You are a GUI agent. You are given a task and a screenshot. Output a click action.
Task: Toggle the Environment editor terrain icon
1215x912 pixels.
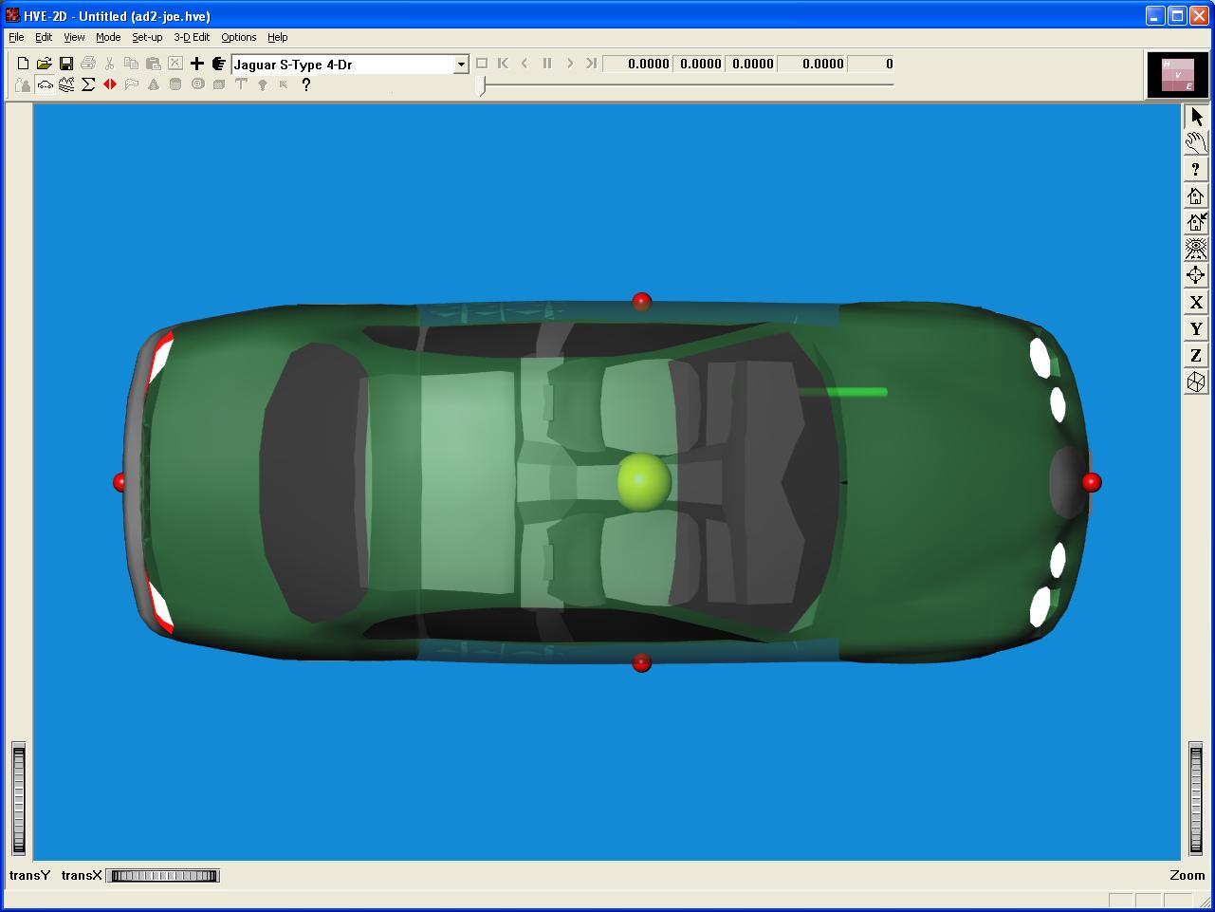(66, 84)
